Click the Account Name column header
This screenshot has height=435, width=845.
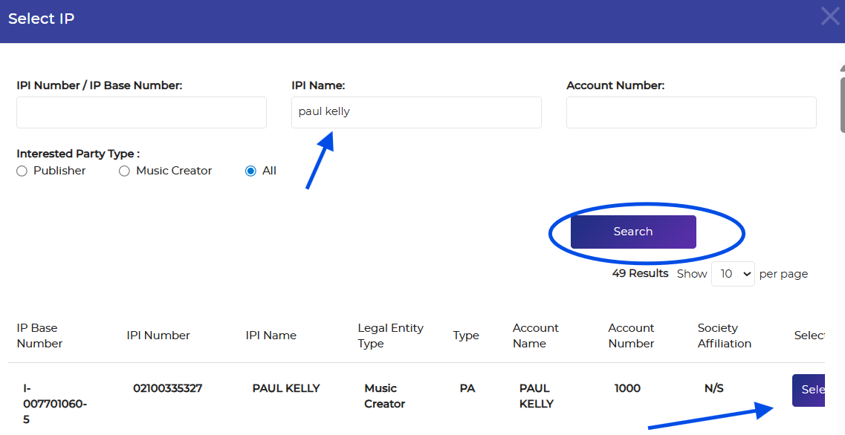pyautogui.click(x=535, y=336)
